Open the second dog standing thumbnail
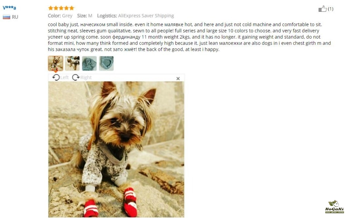 pyautogui.click(x=72, y=63)
